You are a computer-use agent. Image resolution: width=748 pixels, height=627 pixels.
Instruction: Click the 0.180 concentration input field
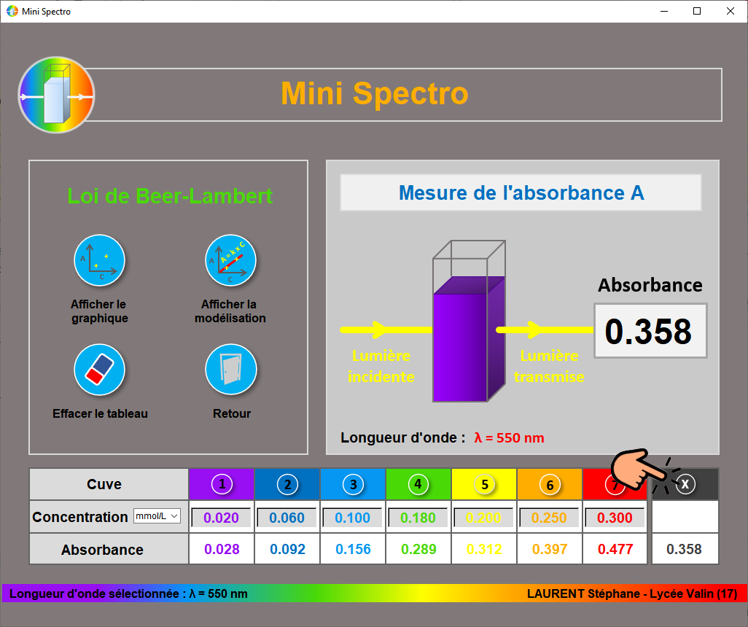418,518
